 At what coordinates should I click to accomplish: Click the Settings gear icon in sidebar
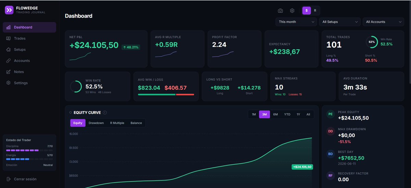(8, 83)
